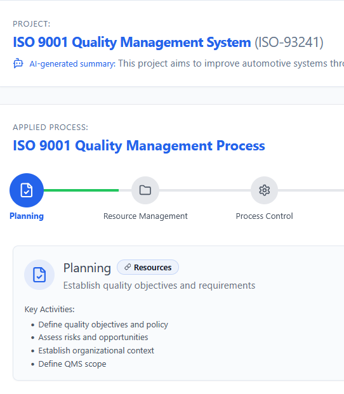Image resolution: width=344 pixels, height=394 pixels.
Task: Click the green progress bar segment
Action: point(81,190)
